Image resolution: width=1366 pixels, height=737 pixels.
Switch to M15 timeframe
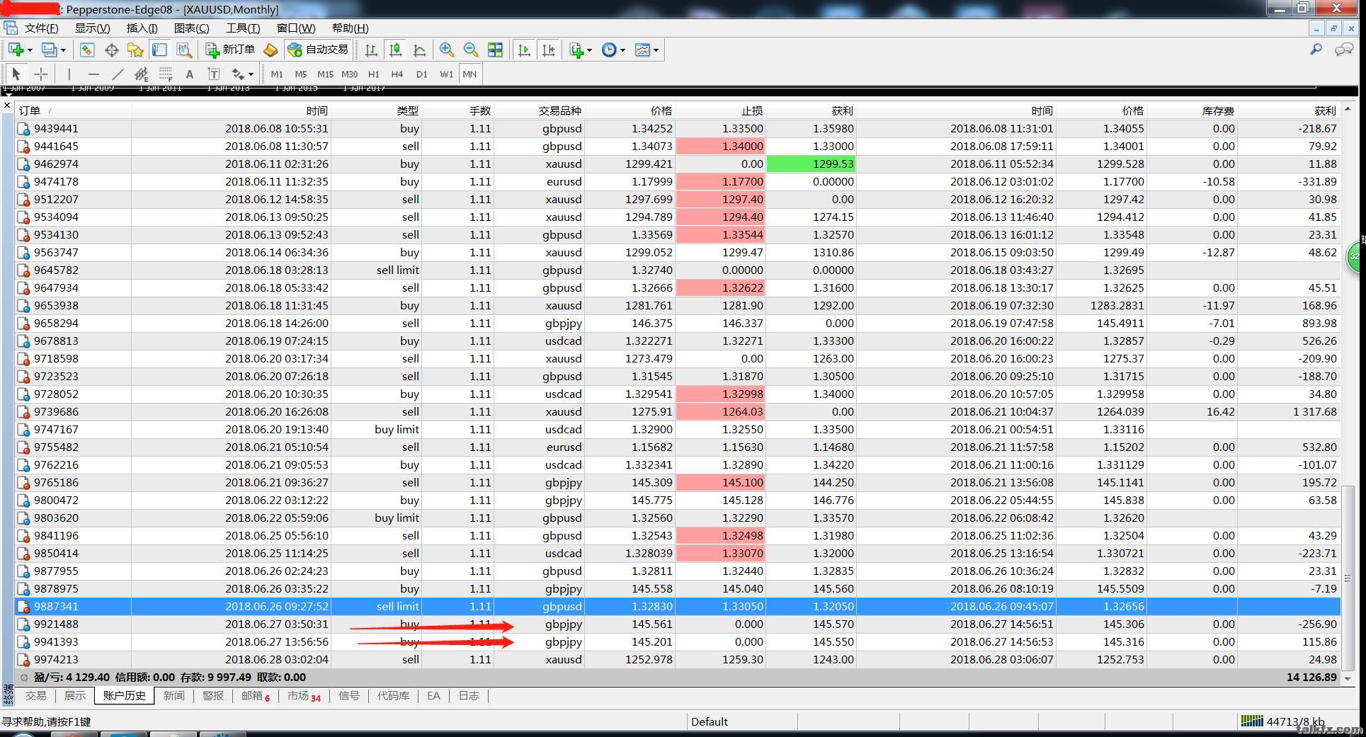[325, 74]
